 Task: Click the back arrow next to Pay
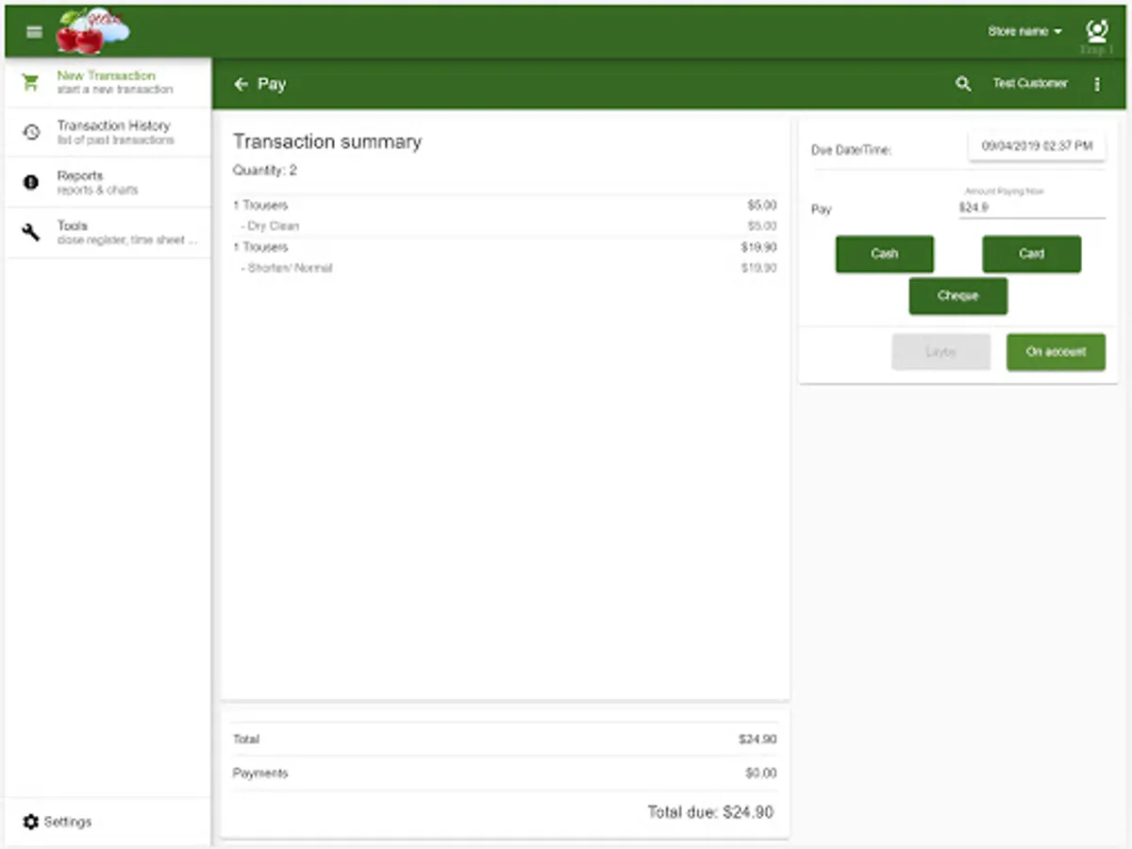click(x=241, y=84)
